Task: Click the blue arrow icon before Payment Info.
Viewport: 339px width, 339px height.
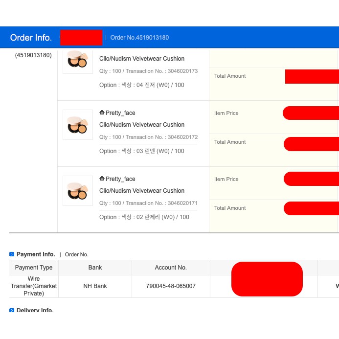Action: click(12, 254)
